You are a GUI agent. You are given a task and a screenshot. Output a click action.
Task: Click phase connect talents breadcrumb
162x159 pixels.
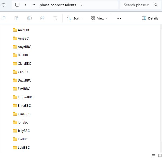(58, 5)
